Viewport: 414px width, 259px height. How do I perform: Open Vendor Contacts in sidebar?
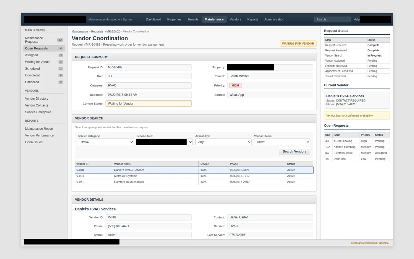coord(44,105)
